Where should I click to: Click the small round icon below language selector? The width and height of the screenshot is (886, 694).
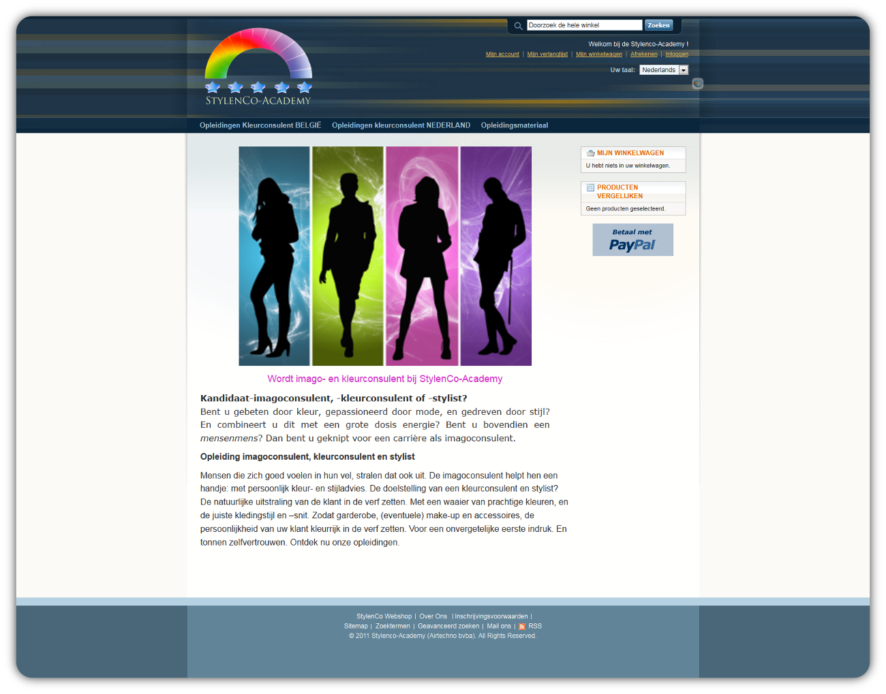click(x=697, y=84)
